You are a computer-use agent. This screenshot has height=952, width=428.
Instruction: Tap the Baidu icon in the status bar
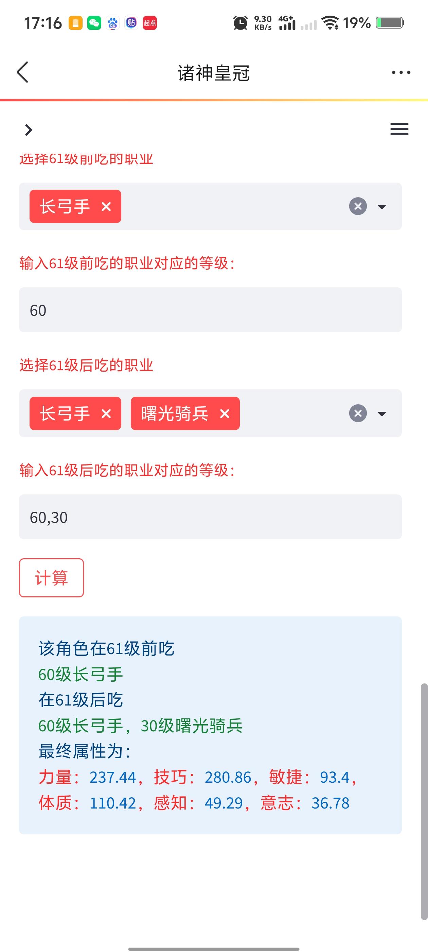point(113,23)
